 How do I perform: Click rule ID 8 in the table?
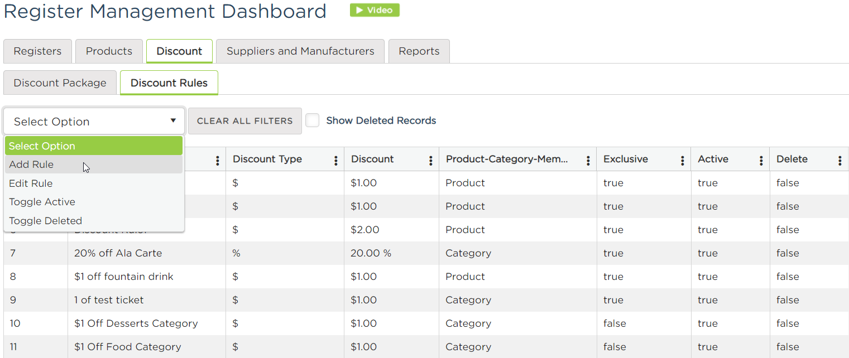pos(13,277)
